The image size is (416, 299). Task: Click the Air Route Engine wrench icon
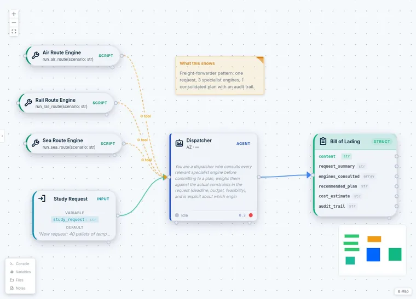[35, 55]
